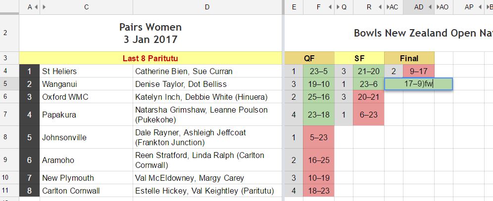Click the active cell containing '17–9)fw'
This screenshot has width=493, height=201.
tap(418, 84)
